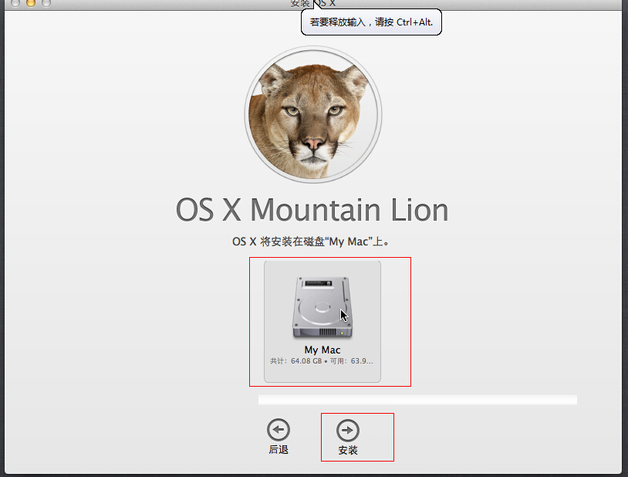
Task: Click the tooltip 若要释放输入，请按 Ctrl+Alt.
Action: (371, 22)
